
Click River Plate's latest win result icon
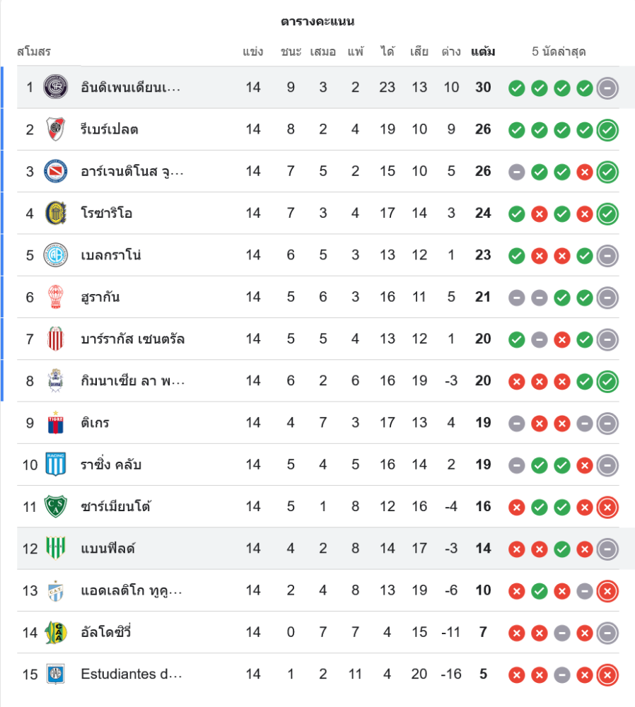[x=607, y=130]
